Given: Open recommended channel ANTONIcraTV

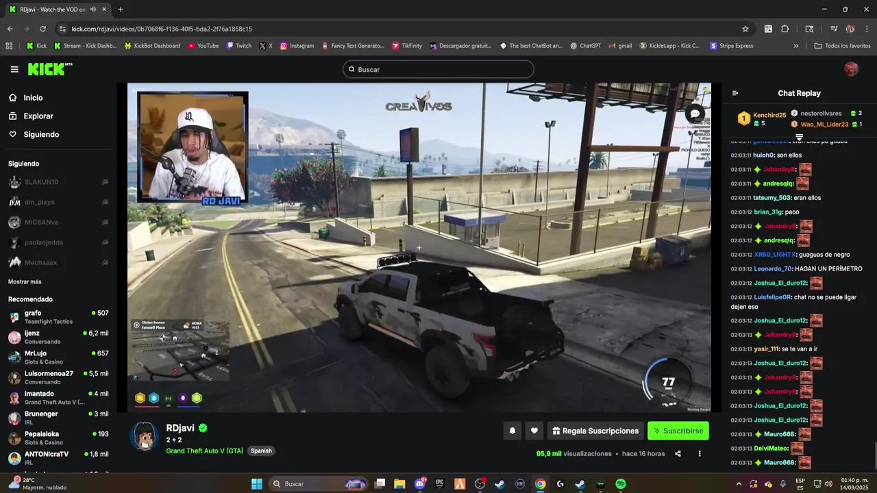Looking at the screenshot, I should pyautogui.click(x=58, y=458).
